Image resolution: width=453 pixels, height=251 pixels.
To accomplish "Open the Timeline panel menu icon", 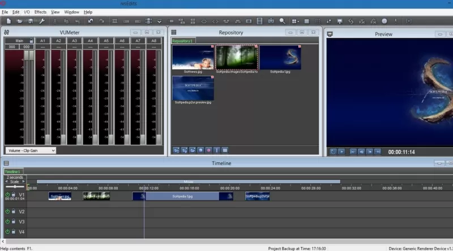I will coord(6,163).
